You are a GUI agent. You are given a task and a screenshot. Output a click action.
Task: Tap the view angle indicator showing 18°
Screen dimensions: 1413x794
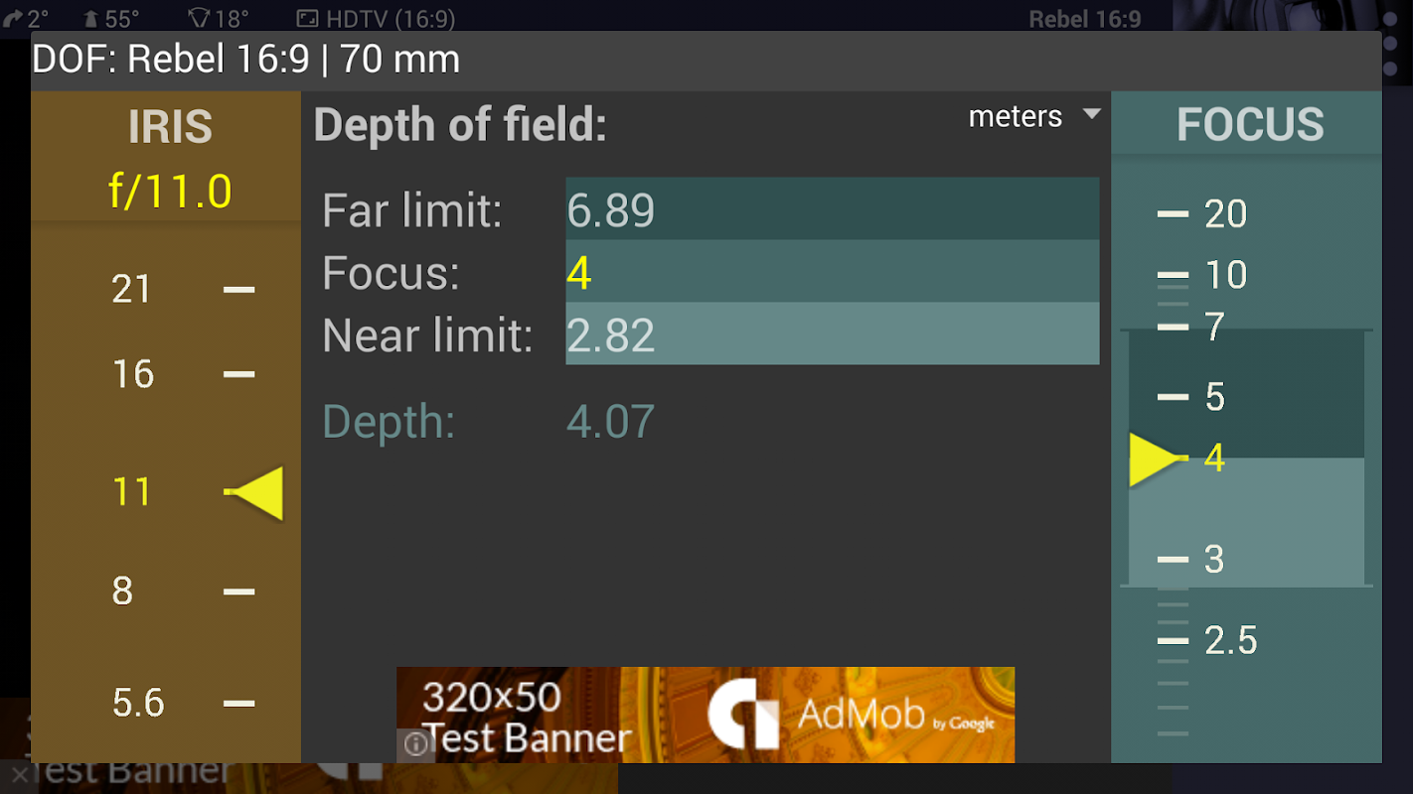click(217, 18)
